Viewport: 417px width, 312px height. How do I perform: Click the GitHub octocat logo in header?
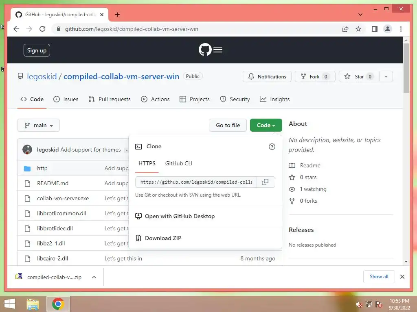(x=205, y=50)
